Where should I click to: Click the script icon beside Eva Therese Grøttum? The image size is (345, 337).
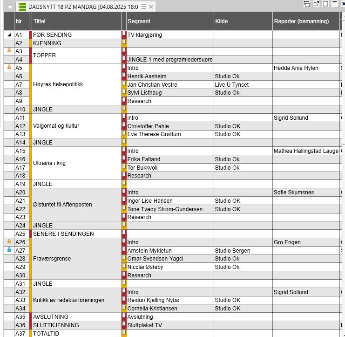coord(124,133)
